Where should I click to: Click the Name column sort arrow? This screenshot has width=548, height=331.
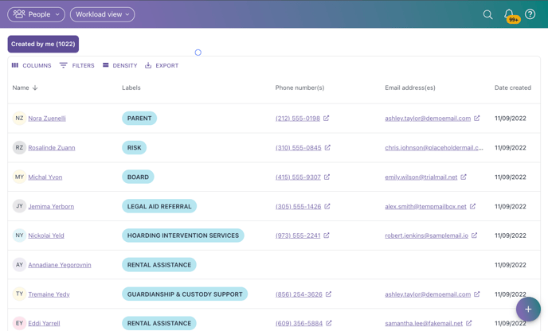click(x=35, y=88)
